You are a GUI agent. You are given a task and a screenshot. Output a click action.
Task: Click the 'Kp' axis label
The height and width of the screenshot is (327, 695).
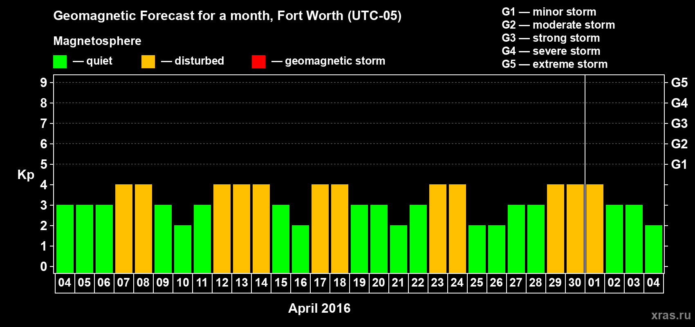[26, 175]
